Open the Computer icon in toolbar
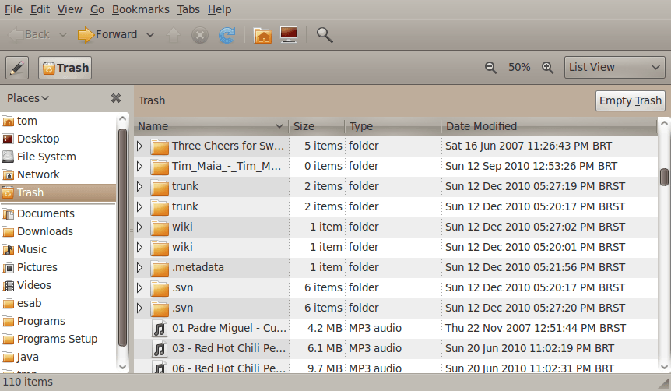This screenshot has width=671, height=391. [x=289, y=35]
